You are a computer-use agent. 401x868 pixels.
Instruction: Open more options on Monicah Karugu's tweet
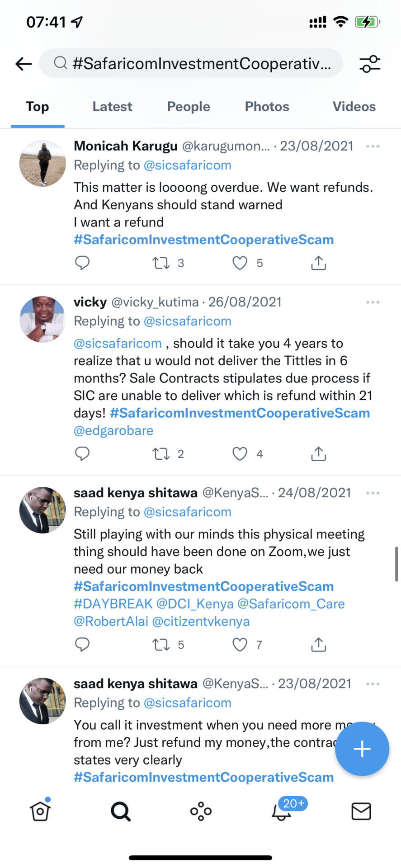[373, 146]
